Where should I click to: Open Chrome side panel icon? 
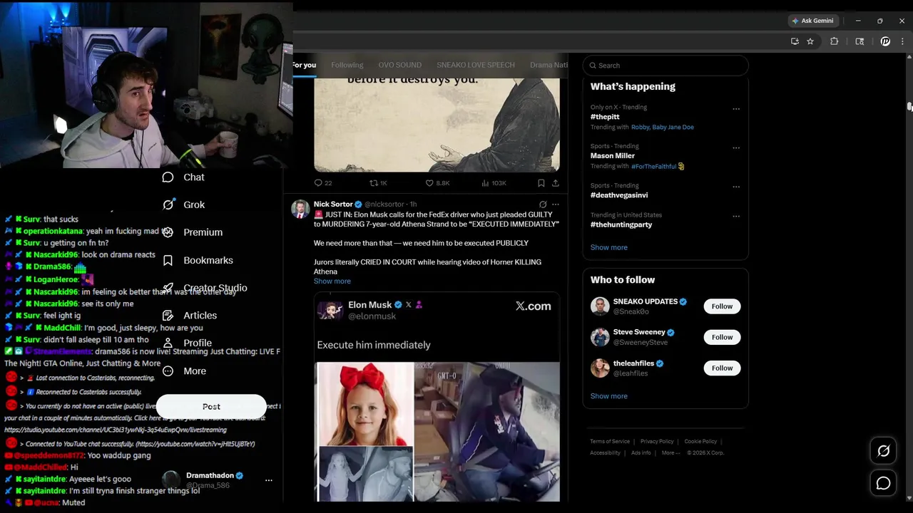(x=860, y=41)
